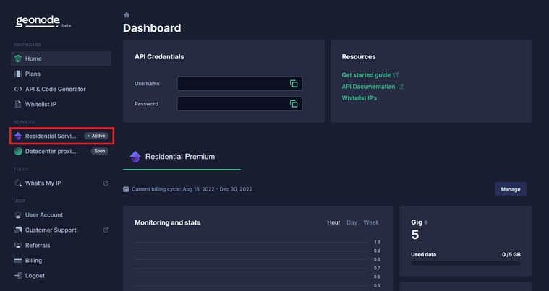Click the billing cycle calendar icon
The width and height of the screenshot is (549, 291).
[126, 189]
